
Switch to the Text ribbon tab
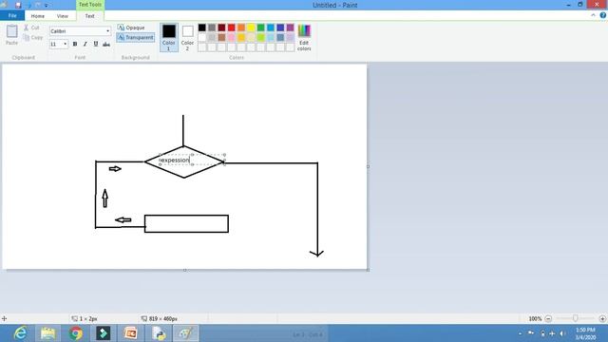tap(89, 16)
